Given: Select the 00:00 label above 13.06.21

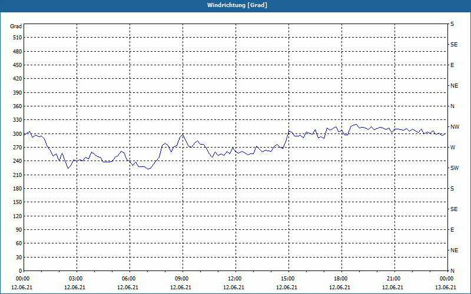Looking at the screenshot, I should (x=447, y=279).
